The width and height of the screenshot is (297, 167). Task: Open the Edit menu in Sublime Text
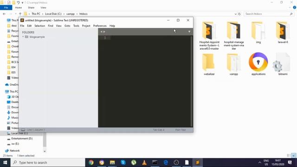29,26
